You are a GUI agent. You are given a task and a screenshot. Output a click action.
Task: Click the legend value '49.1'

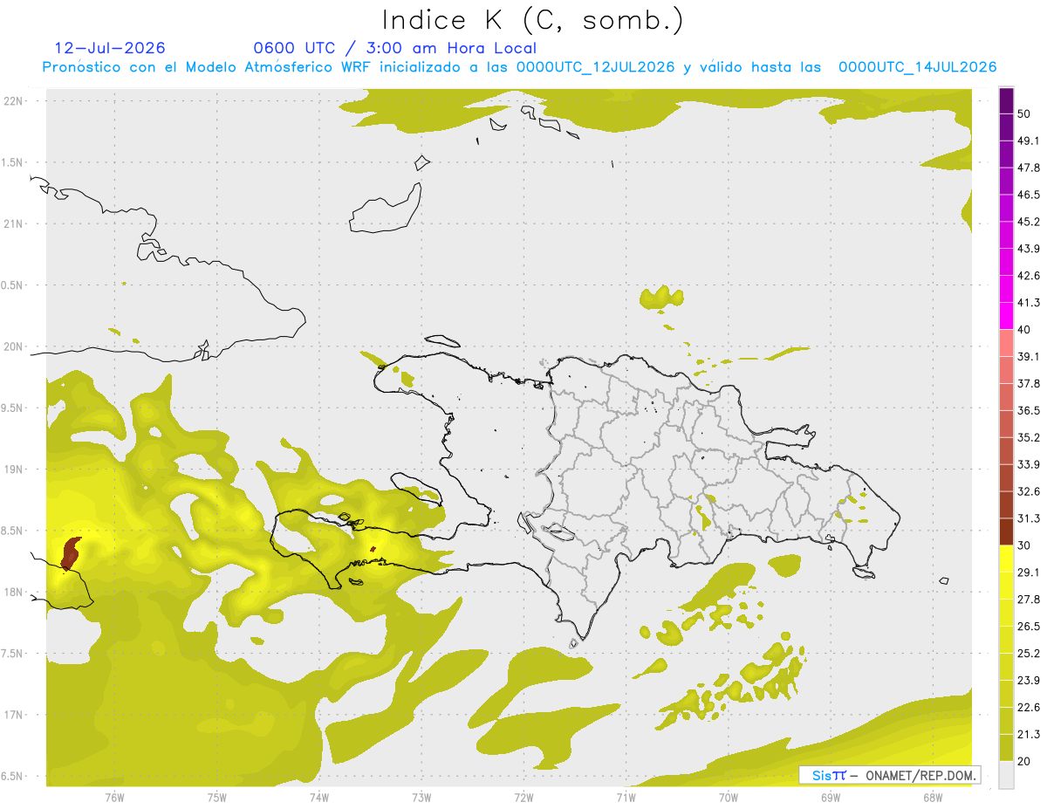[x=1029, y=141]
